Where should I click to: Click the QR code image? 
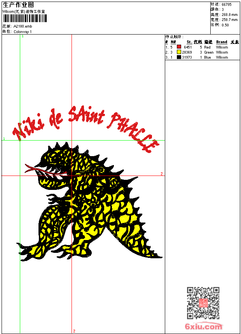click(x=203, y=303)
